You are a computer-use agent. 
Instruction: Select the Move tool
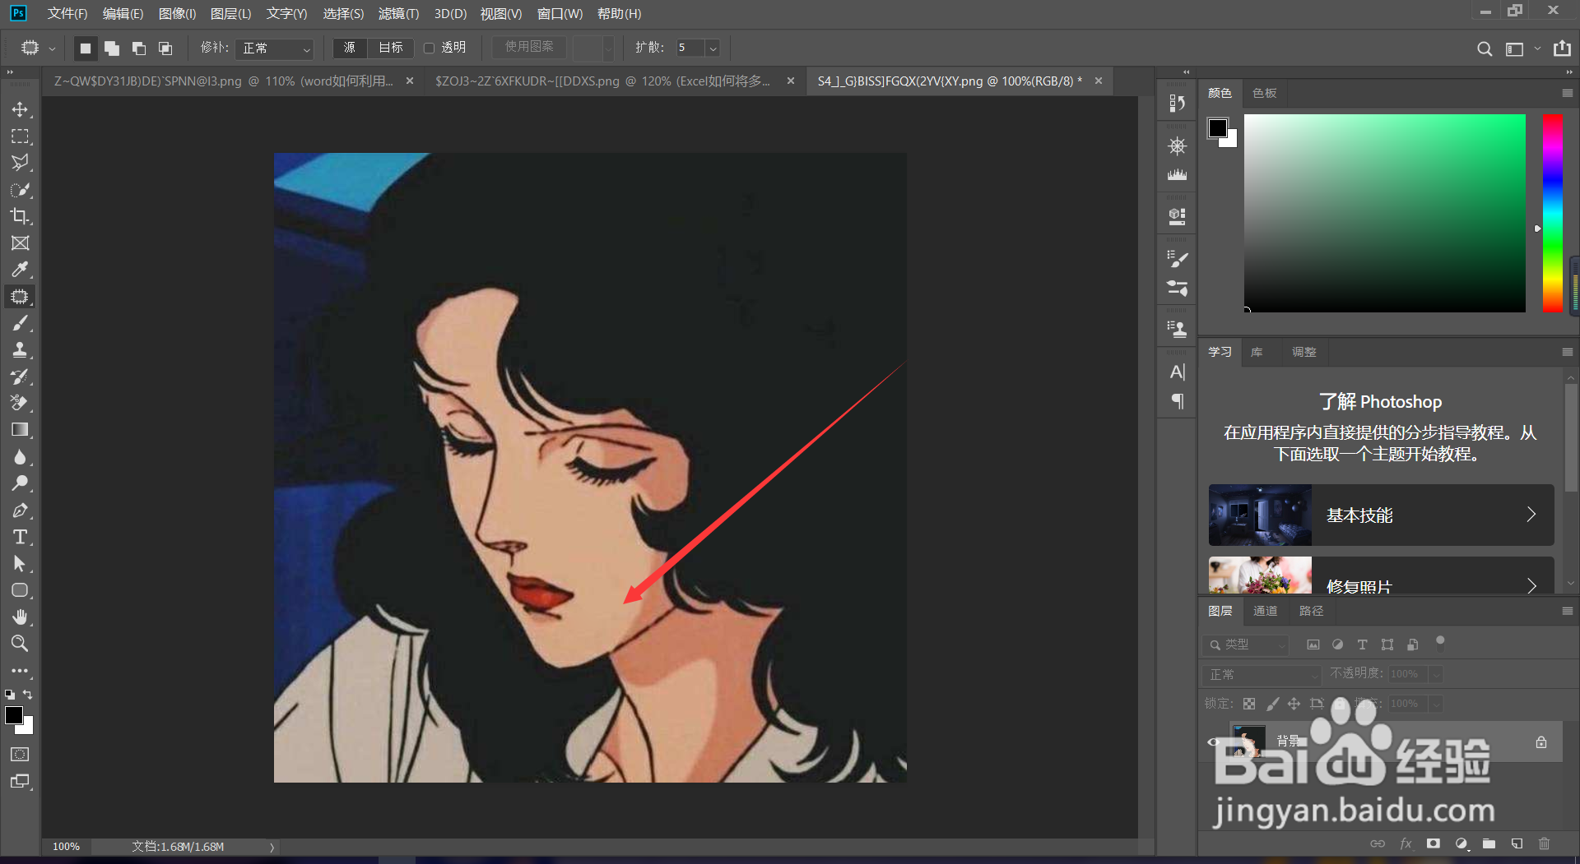click(20, 109)
